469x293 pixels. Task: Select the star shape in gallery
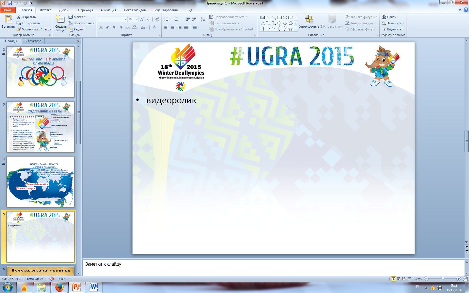pos(291,29)
